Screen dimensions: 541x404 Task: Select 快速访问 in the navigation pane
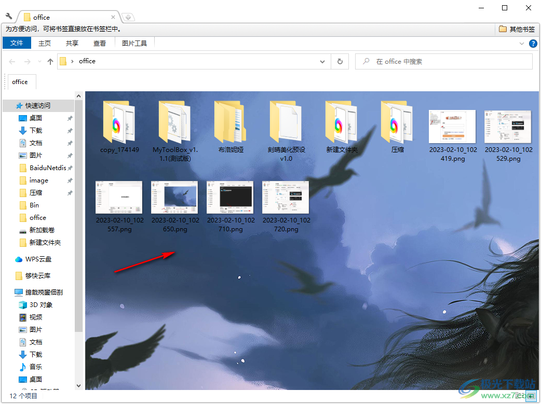point(38,105)
